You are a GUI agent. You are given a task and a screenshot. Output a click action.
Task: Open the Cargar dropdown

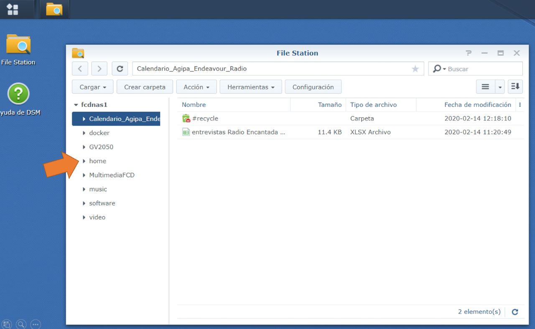pos(93,87)
